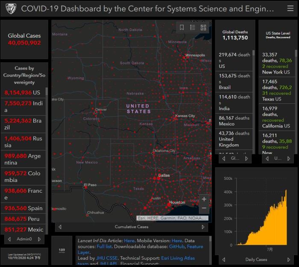Zoom in on the map
The image size is (299, 267).
click(x=204, y=199)
